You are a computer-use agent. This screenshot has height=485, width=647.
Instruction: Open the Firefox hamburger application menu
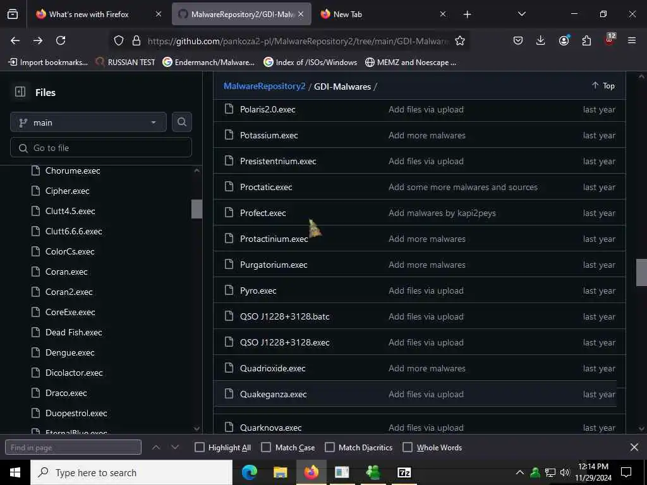[x=632, y=40]
